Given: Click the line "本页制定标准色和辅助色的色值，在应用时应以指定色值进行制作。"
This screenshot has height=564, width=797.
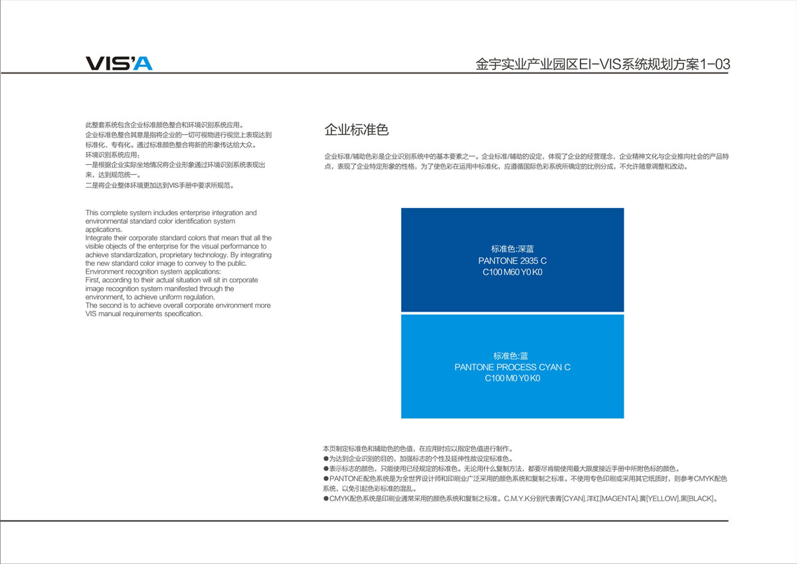Looking at the screenshot, I should pos(418,448).
